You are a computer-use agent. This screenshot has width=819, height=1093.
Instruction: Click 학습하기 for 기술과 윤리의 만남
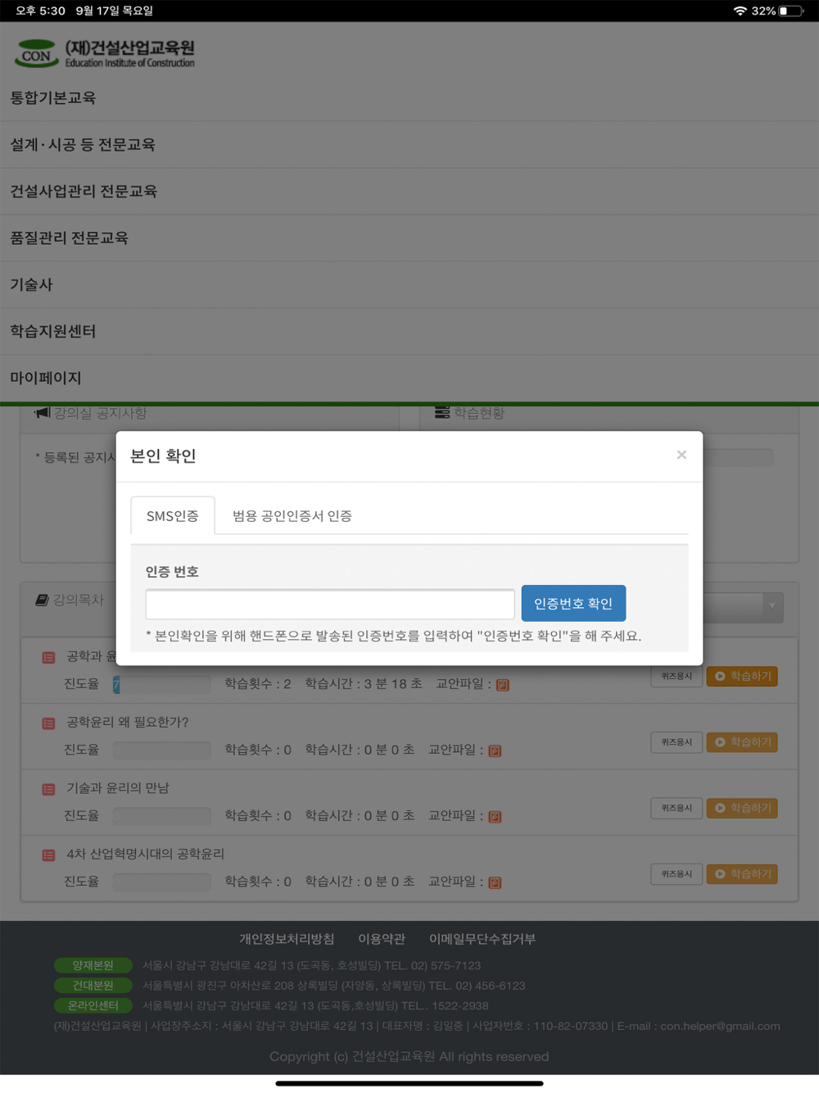click(742, 808)
